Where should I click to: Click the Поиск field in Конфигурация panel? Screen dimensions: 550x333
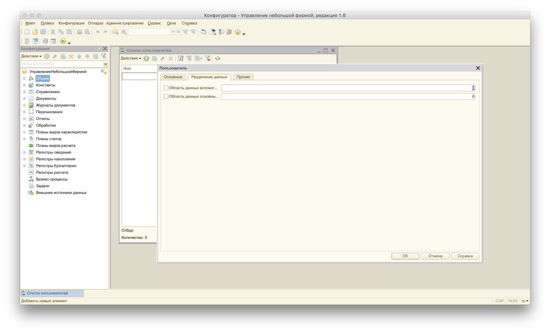pyautogui.click(x=62, y=64)
